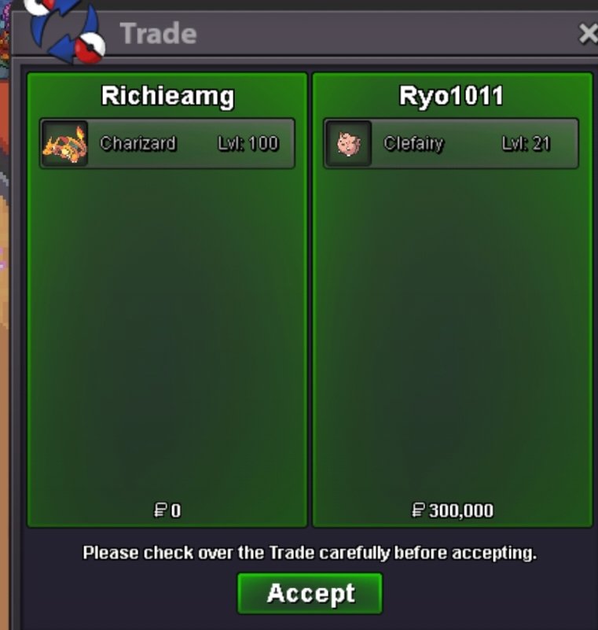This screenshot has height=630, width=598.
Task: Click Ryo1011 player name header
Action: click(451, 96)
